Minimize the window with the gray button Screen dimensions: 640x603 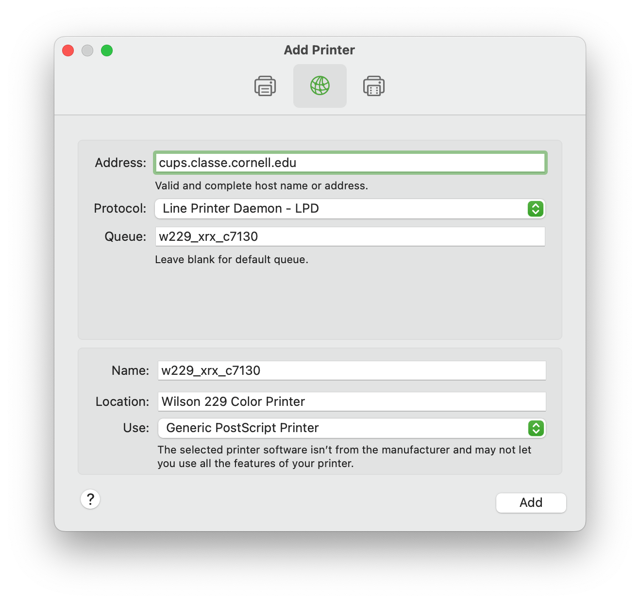click(87, 50)
